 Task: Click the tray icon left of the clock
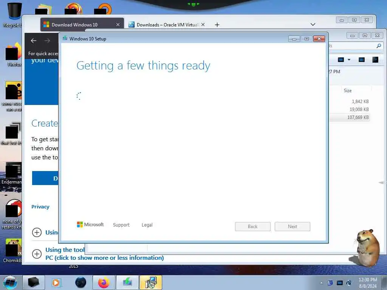[349, 283]
